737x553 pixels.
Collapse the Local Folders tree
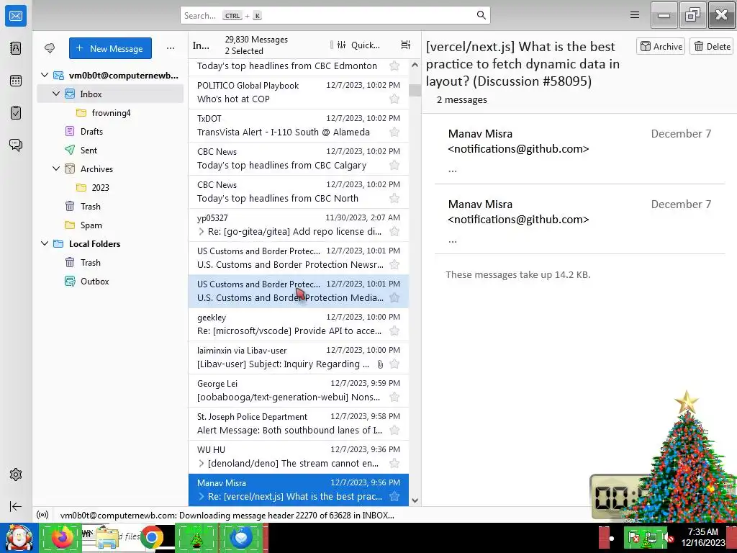pyautogui.click(x=45, y=243)
